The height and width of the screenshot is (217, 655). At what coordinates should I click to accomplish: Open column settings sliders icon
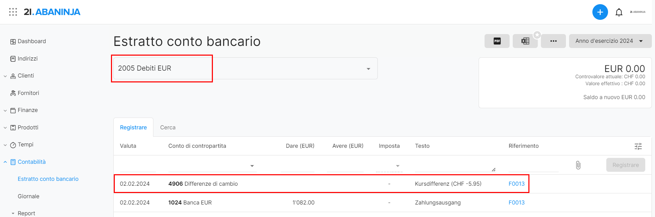638,146
